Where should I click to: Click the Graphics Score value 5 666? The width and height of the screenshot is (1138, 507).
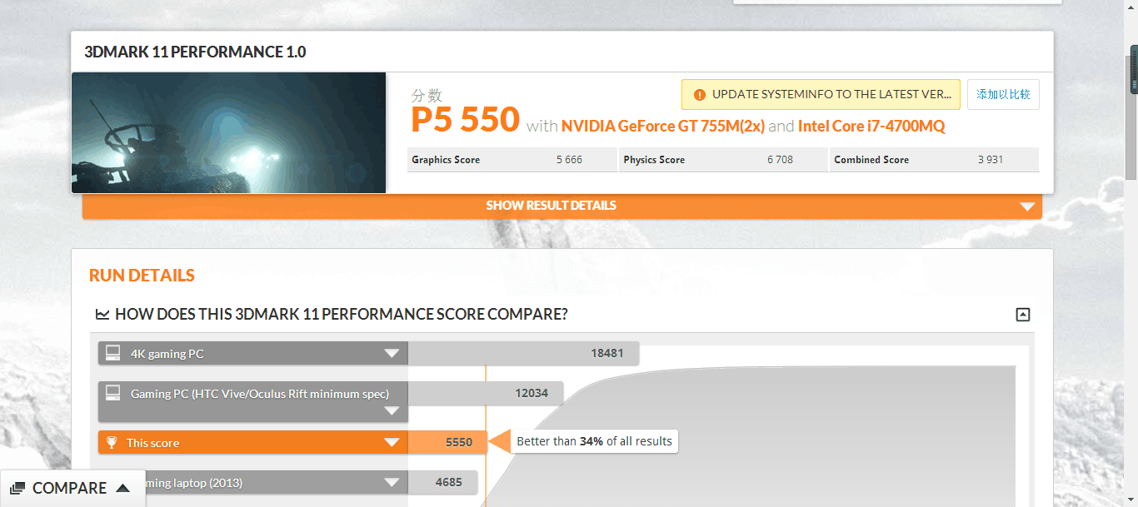pyautogui.click(x=570, y=160)
